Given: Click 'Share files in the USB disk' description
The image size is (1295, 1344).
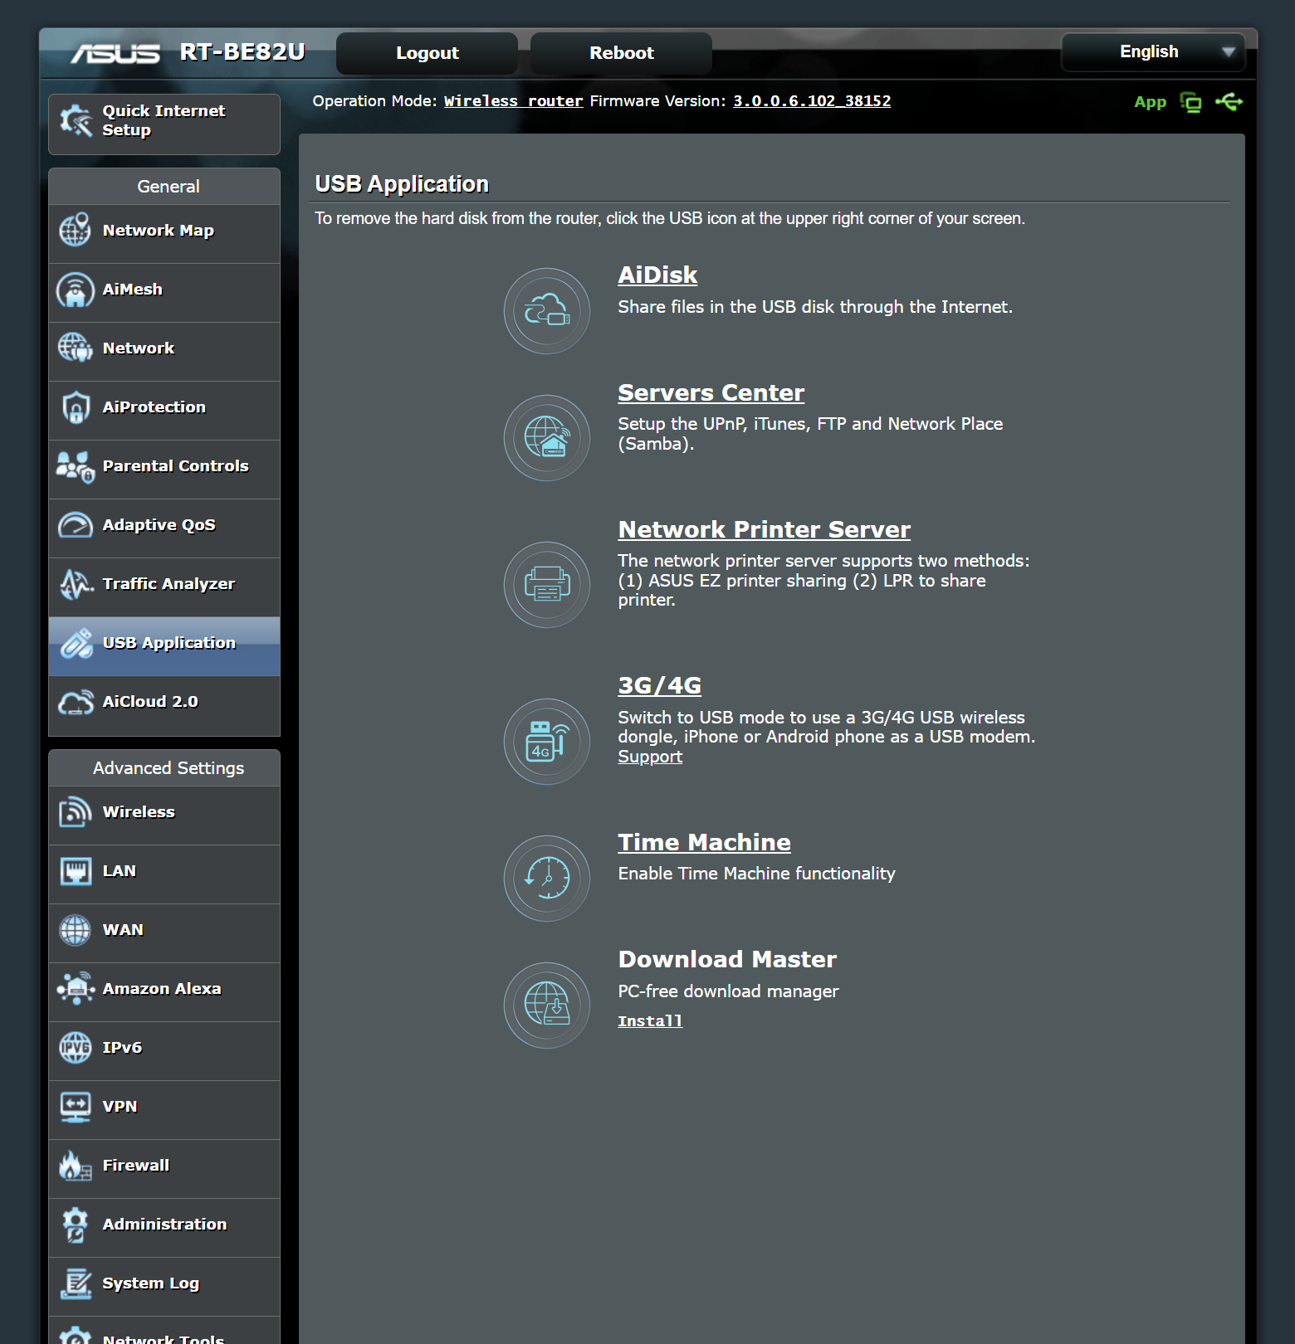Looking at the screenshot, I should (815, 307).
